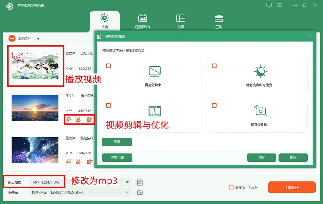Click the scissors trim icon of cat video
323x204 pixels.
78,162
